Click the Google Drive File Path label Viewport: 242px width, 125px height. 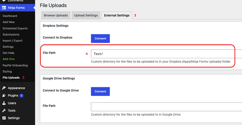(49, 106)
